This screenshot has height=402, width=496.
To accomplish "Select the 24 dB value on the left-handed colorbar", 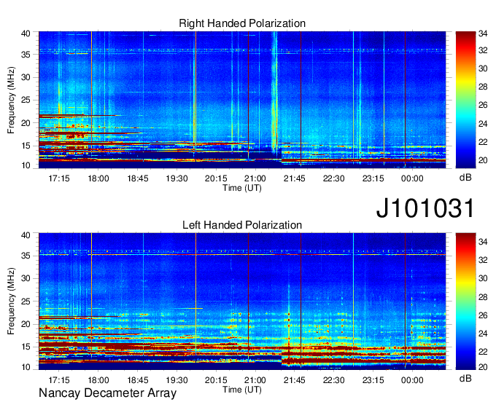I will (483, 334).
